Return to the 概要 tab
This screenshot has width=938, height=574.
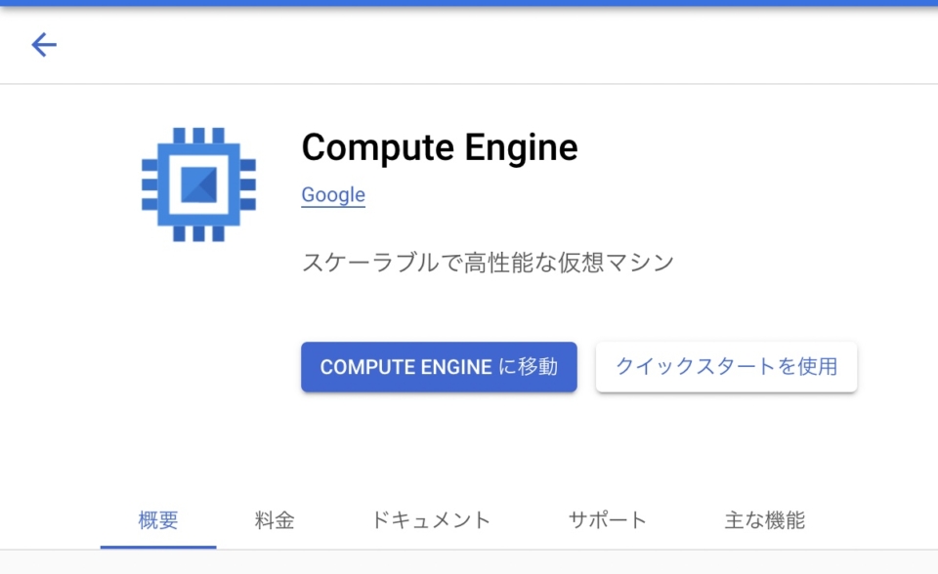coord(157,520)
